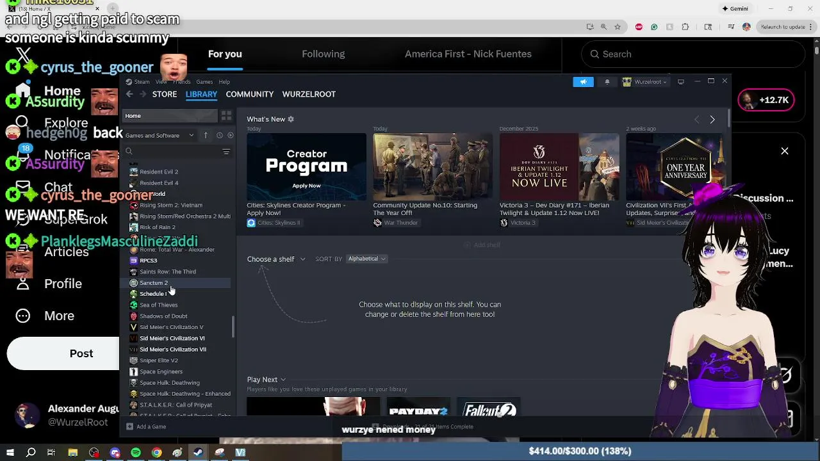Open Windows taskbar search
This screenshot has width=820, height=461.
[31, 453]
